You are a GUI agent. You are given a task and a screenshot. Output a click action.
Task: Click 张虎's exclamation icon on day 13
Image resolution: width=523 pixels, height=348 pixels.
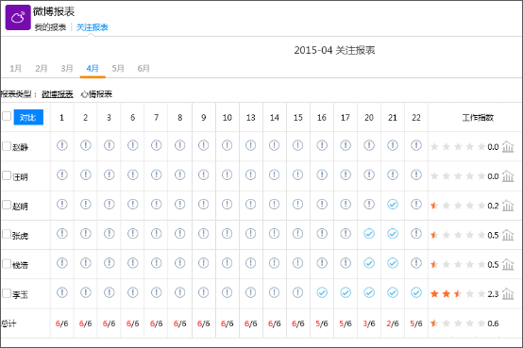[250, 234]
